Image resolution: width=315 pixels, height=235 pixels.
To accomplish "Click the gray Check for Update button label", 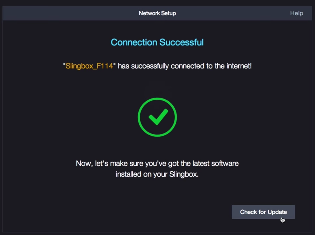I will click(x=263, y=212).
